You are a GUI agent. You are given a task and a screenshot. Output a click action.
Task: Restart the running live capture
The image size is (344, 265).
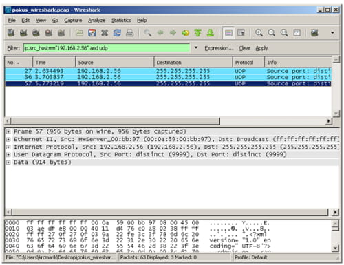click(61, 33)
